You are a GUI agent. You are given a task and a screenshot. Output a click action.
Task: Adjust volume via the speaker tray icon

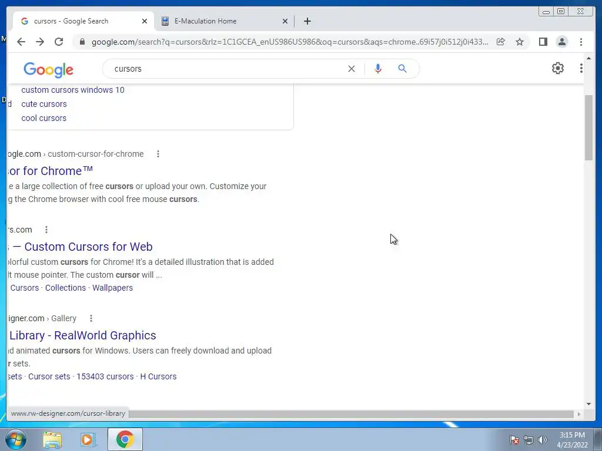(x=542, y=439)
